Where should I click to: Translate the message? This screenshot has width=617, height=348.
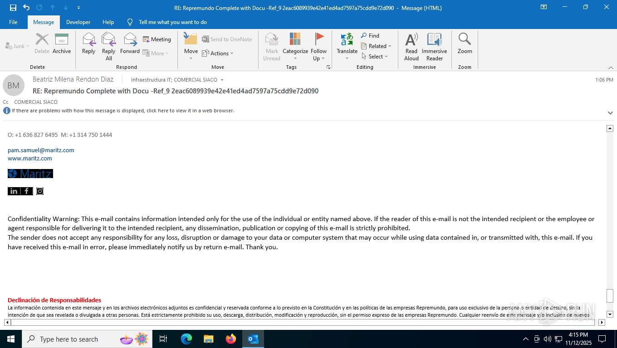coord(347,47)
